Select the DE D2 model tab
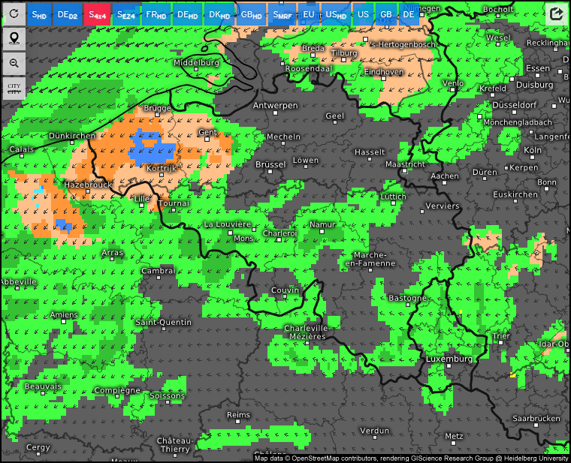The width and height of the screenshot is (571, 463). (68, 14)
